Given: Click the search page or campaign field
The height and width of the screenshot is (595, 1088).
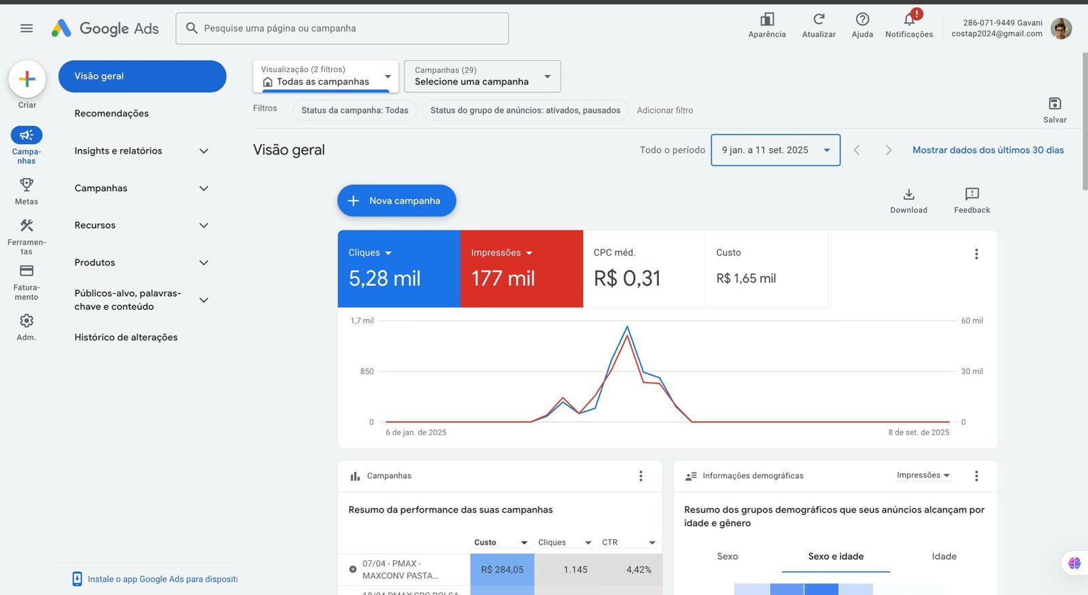Looking at the screenshot, I should [342, 29].
